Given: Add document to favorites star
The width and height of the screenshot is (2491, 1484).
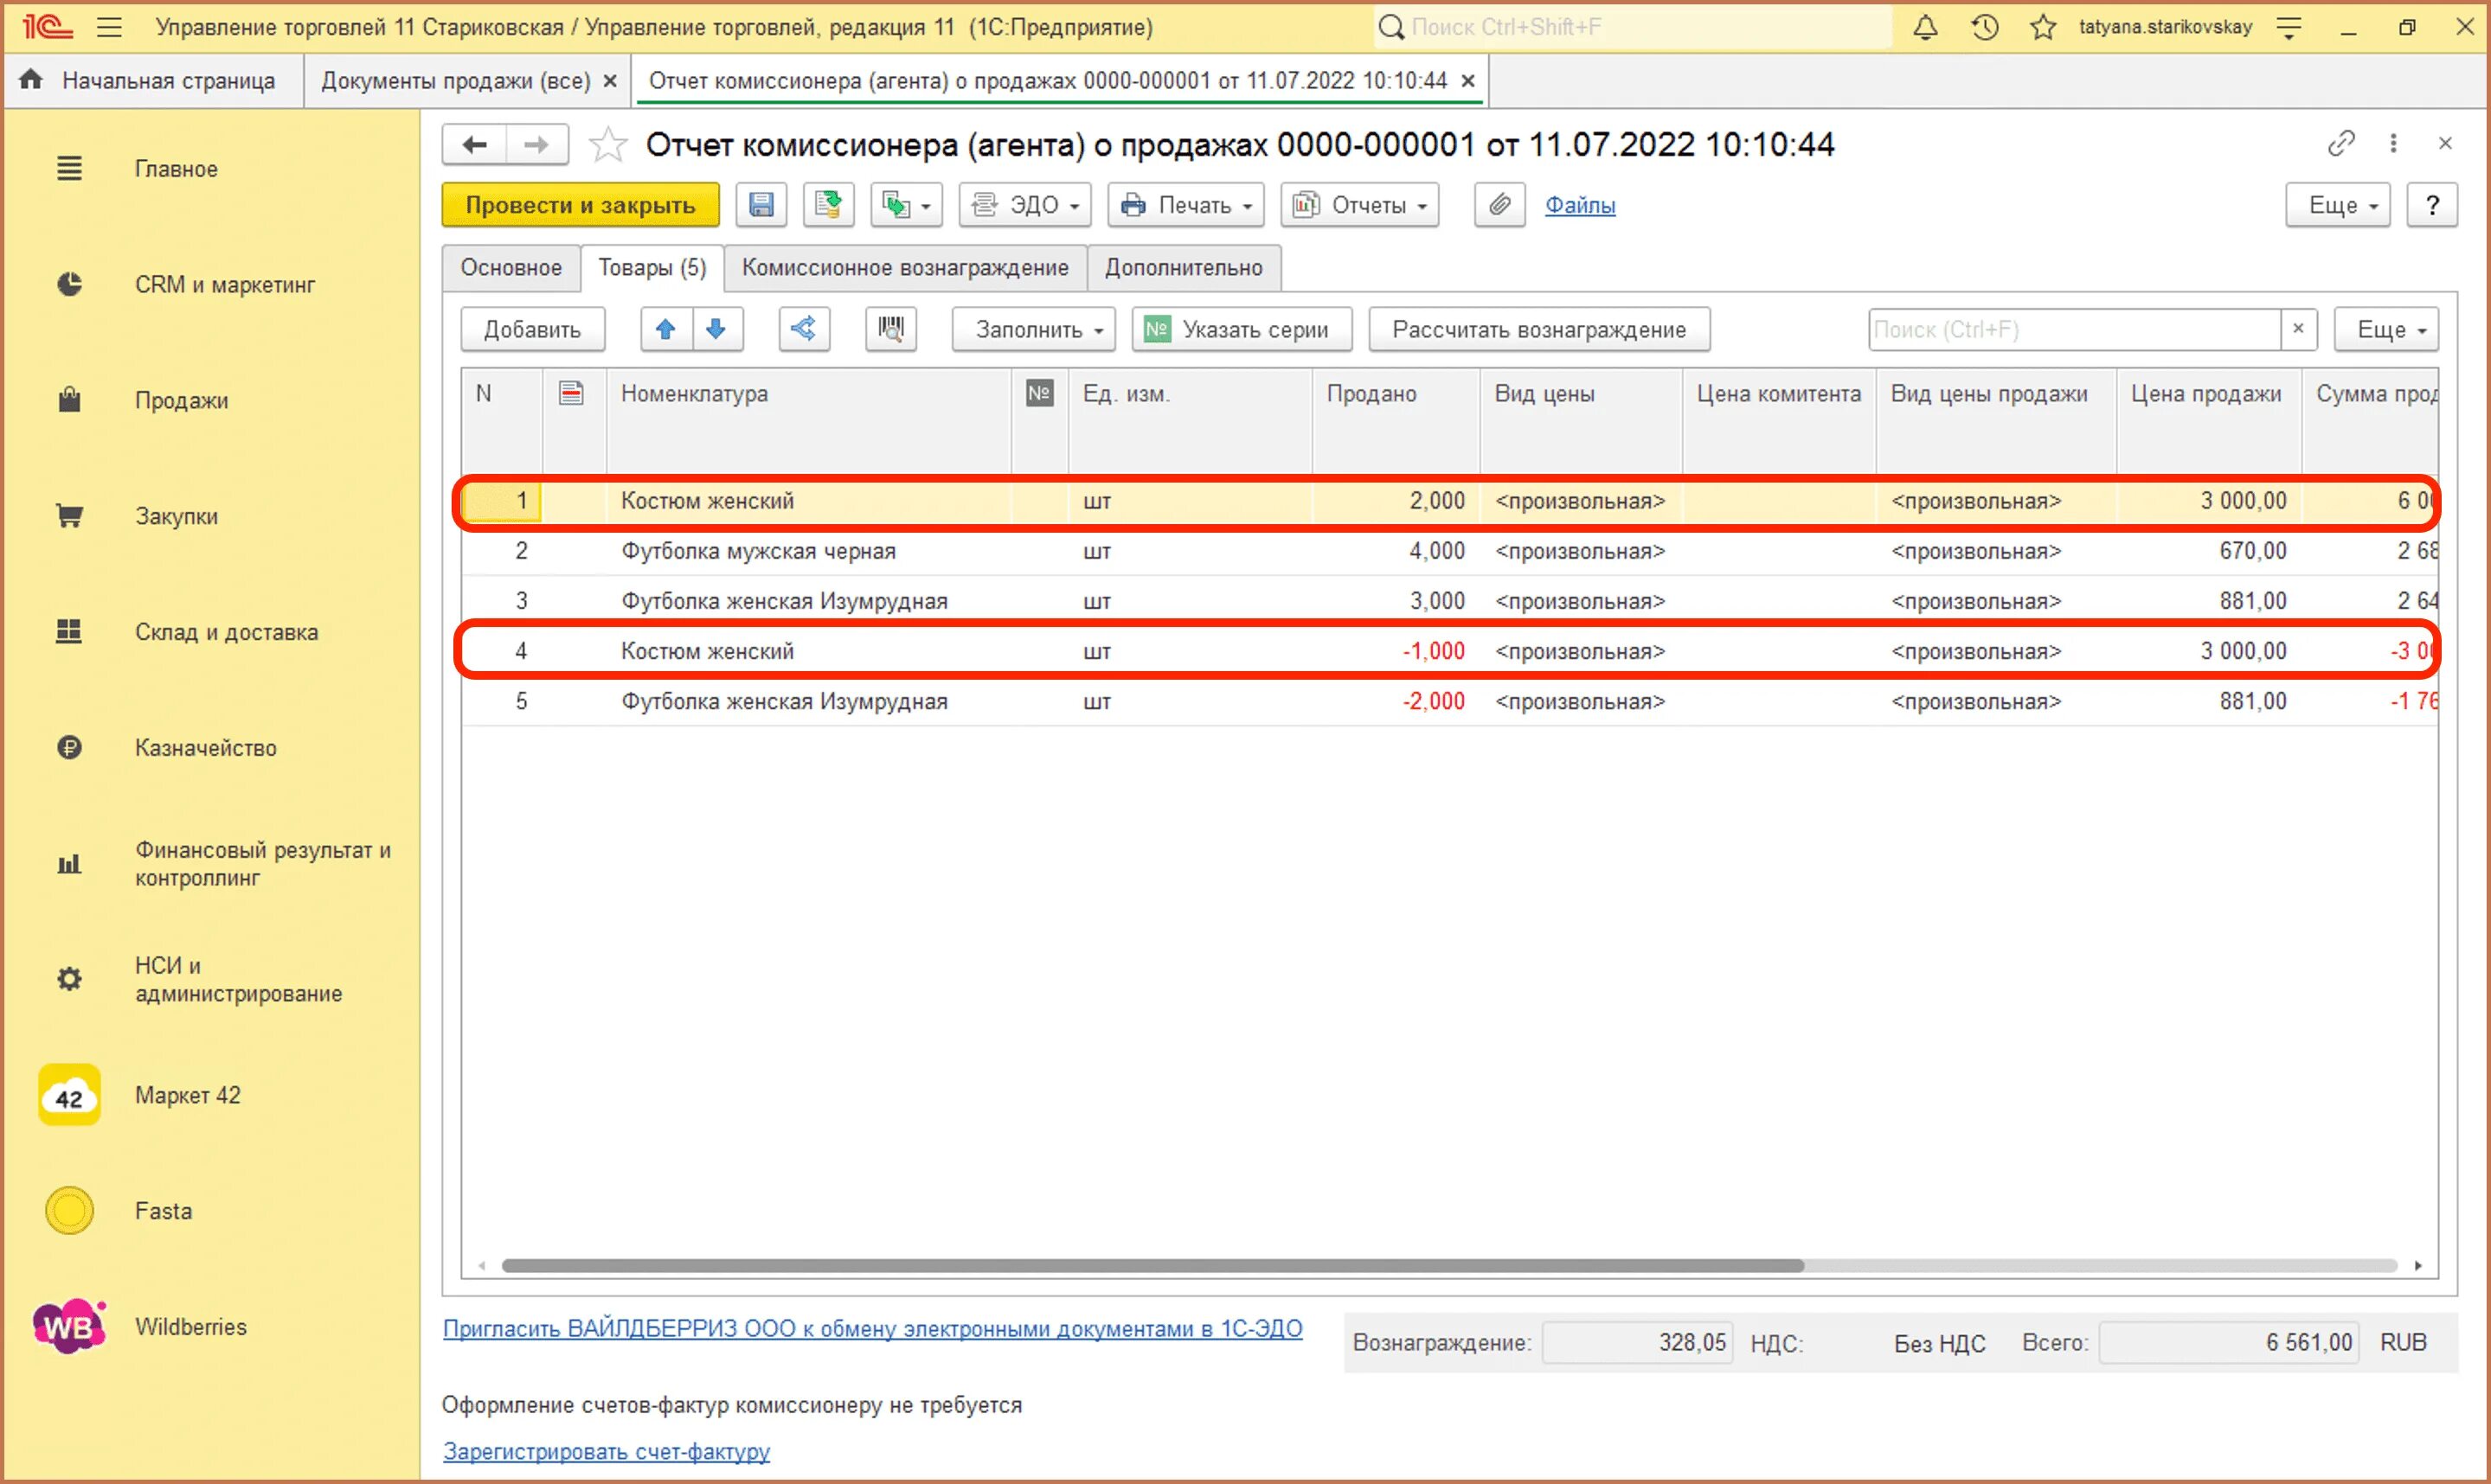Looking at the screenshot, I should [x=607, y=146].
